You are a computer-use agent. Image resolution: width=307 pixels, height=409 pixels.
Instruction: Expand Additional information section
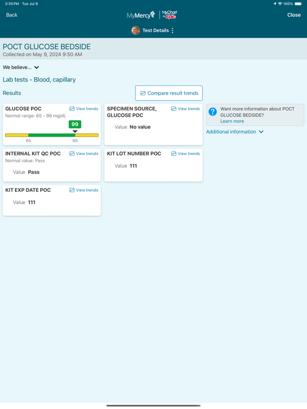coord(235,132)
